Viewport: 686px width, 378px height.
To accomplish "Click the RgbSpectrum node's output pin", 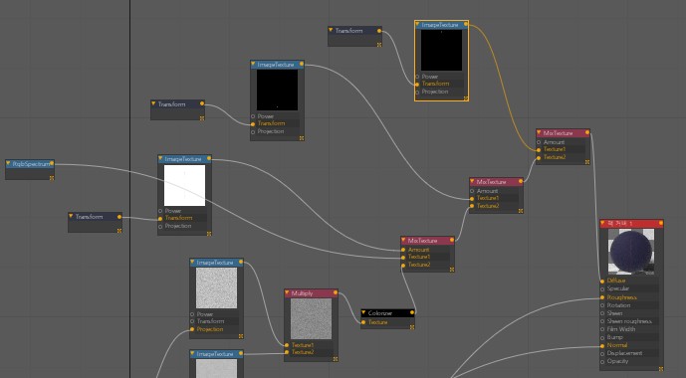I will (52, 163).
